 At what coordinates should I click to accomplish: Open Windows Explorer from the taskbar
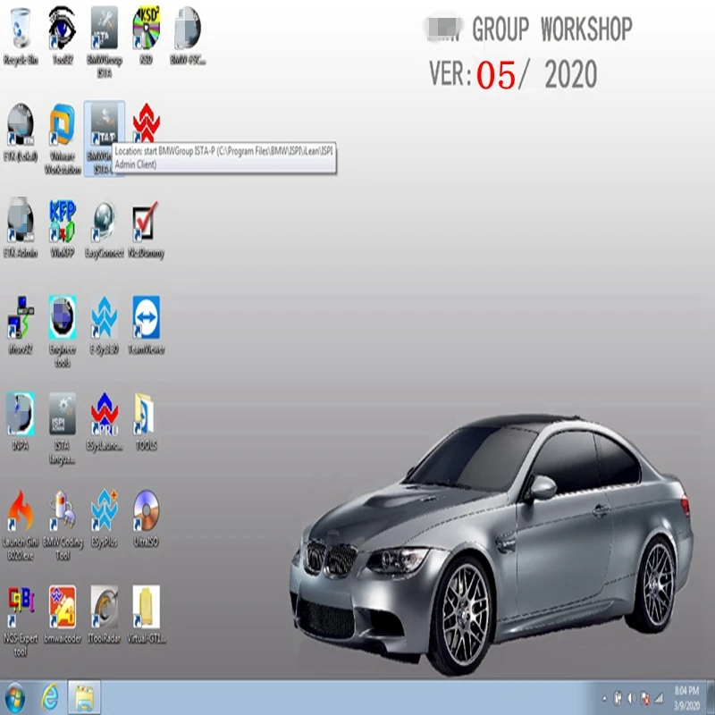(85, 698)
